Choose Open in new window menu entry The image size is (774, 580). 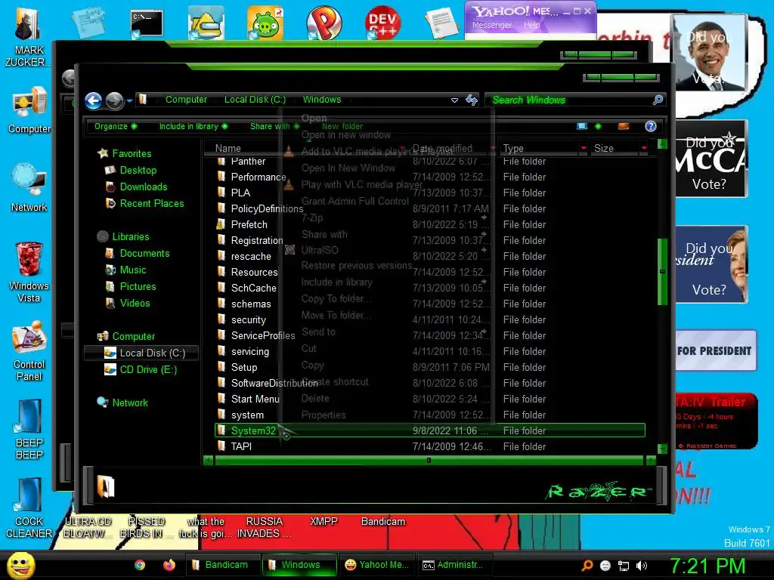346,134
